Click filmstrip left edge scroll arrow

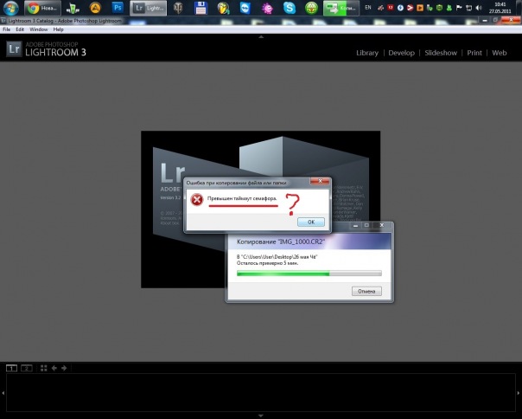(3, 393)
